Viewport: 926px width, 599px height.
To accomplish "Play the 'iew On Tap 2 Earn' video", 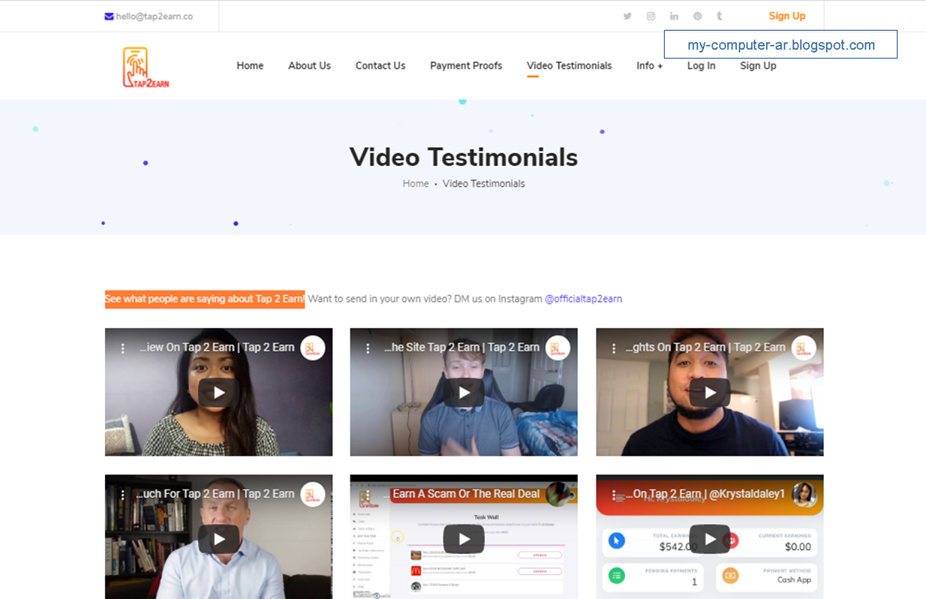I will [218, 392].
